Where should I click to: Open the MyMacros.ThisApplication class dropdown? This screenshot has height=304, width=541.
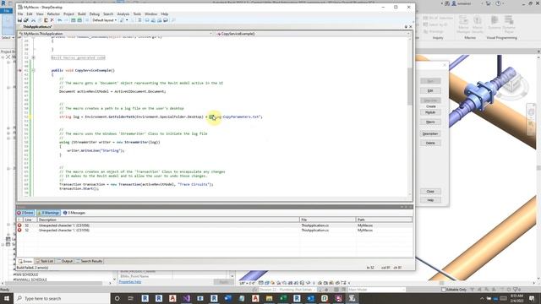(116, 34)
